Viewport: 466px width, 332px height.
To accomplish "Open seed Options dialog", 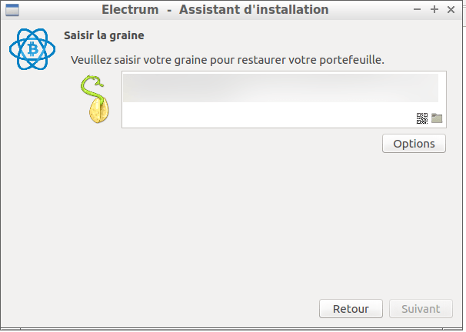I will [x=414, y=144].
